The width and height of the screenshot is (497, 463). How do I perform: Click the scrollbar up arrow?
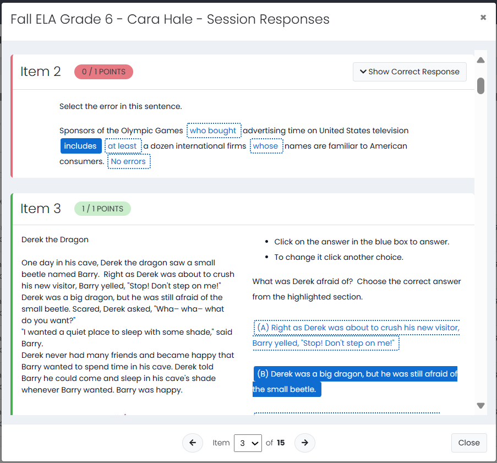tap(480, 60)
